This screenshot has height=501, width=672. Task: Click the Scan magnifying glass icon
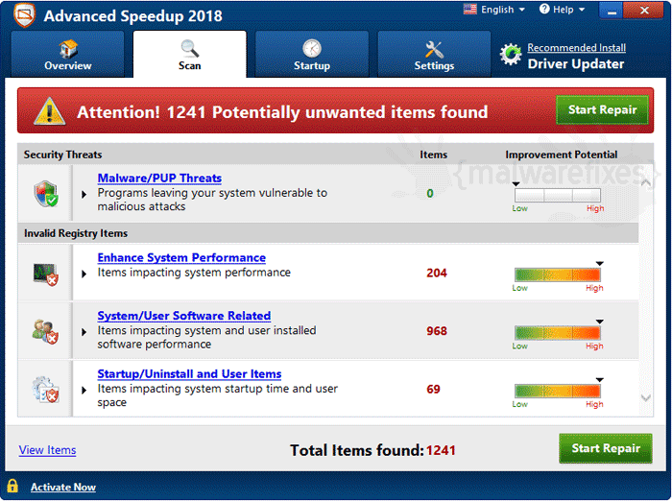click(189, 48)
